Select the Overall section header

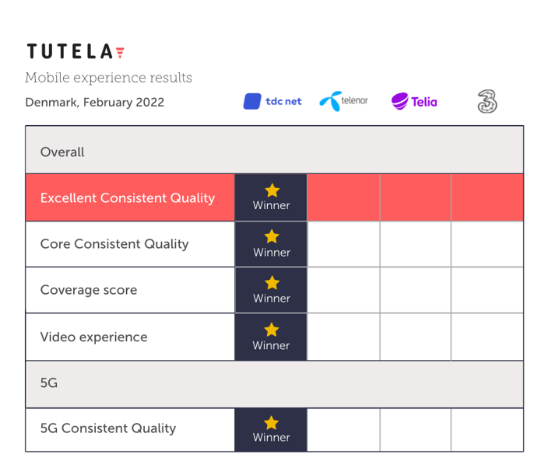pyautogui.click(x=275, y=150)
